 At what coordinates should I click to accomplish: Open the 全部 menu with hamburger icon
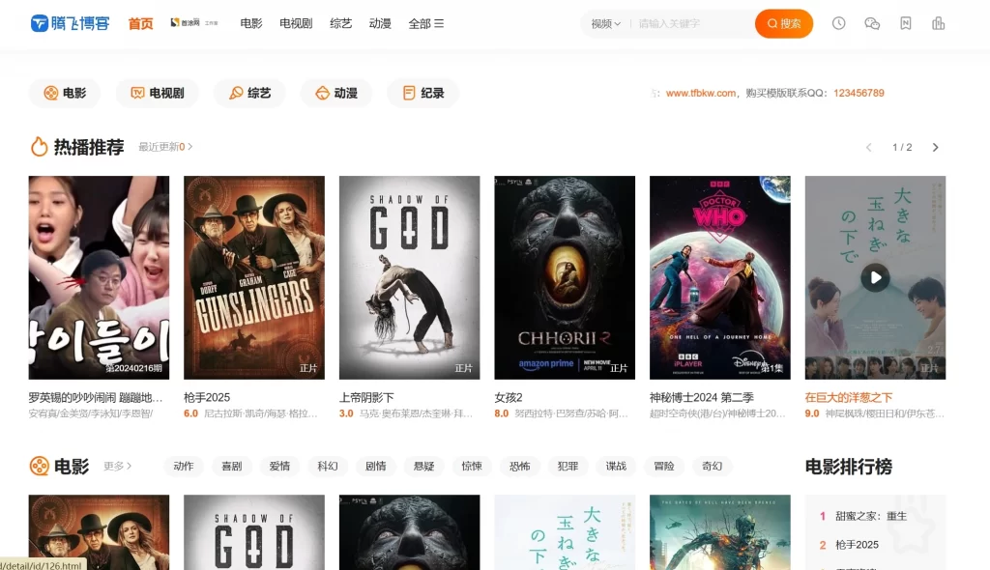[425, 23]
